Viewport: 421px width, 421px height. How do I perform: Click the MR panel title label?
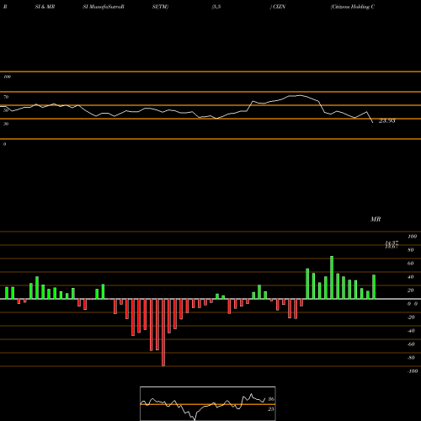tap(376, 219)
